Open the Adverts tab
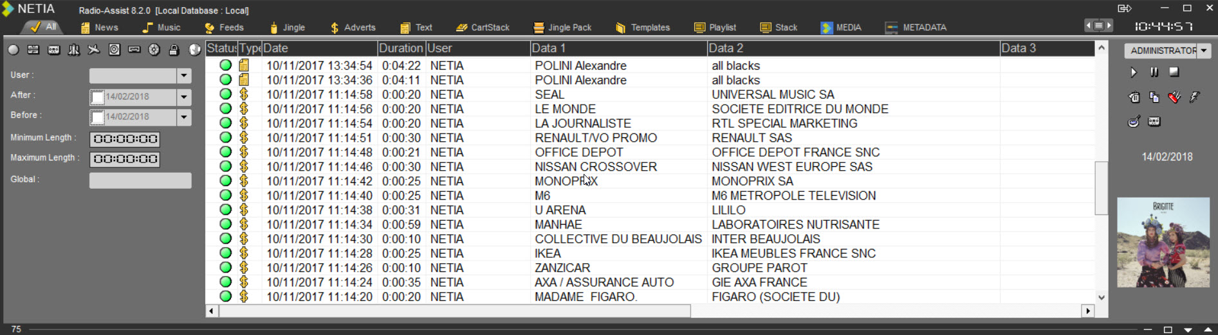The height and width of the screenshot is (335, 1218). click(x=353, y=28)
